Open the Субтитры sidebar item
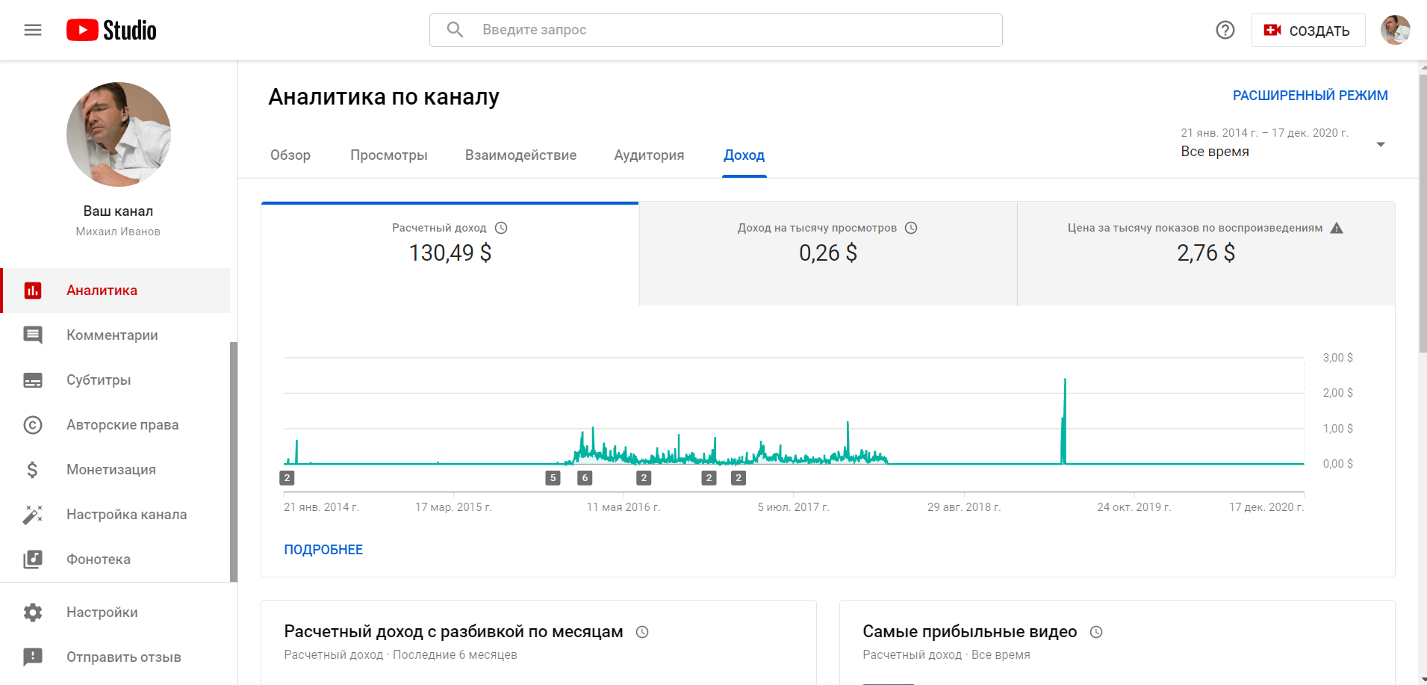Viewport: 1427px width, 685px height. pos(116,380)
